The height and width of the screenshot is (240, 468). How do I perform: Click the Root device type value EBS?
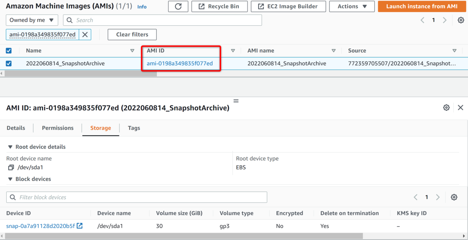pos(241,168)
